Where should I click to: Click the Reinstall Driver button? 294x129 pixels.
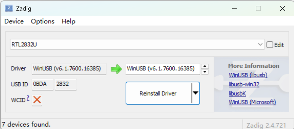tap(158, 93)
